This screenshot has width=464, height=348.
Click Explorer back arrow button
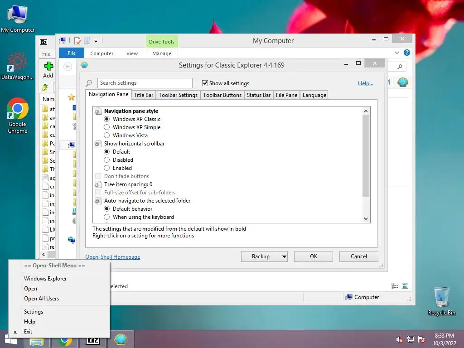tap(68, 67)
